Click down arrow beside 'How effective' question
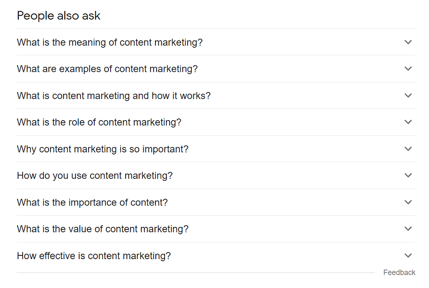Viewport: 429px width, 288px height. (408, 255)
